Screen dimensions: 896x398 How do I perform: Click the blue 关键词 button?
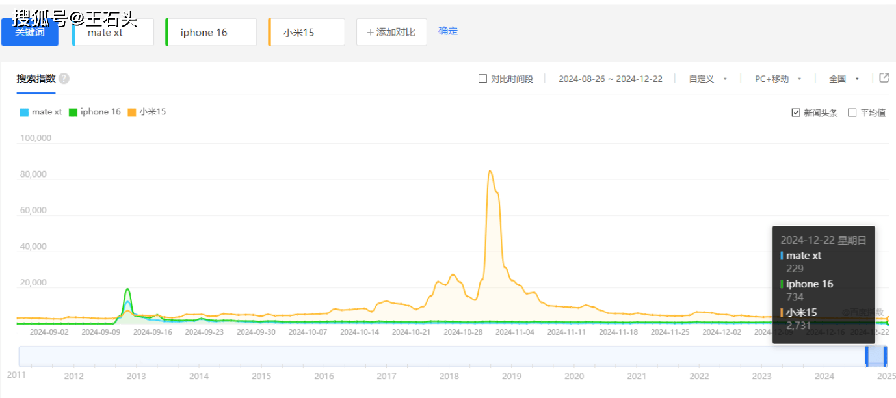[x=30, y=32]
